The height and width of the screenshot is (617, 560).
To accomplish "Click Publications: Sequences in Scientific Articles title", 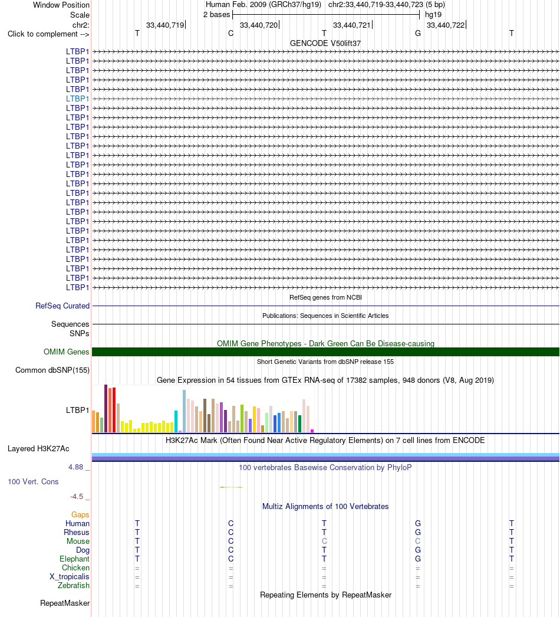I will (x=325, y=316).
